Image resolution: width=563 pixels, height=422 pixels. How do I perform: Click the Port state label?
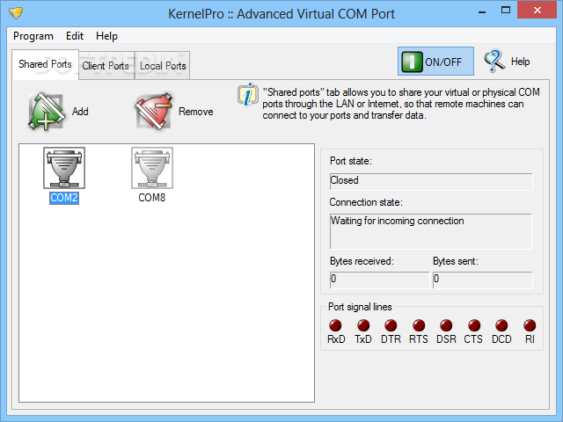point(351,161)
